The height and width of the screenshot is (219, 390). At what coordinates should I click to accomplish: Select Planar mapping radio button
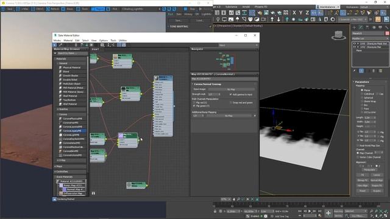click(361, 90)
